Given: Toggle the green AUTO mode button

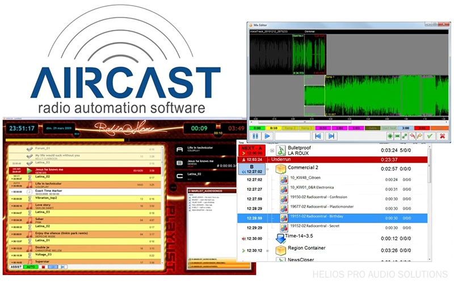Looking at the screenshot, I should click(x=31, y=267).
